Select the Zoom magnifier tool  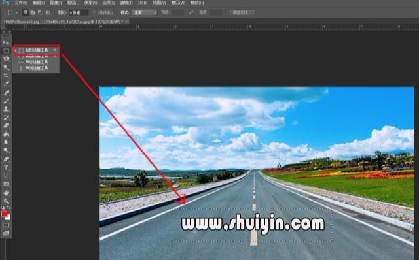[x=6, y=201]
